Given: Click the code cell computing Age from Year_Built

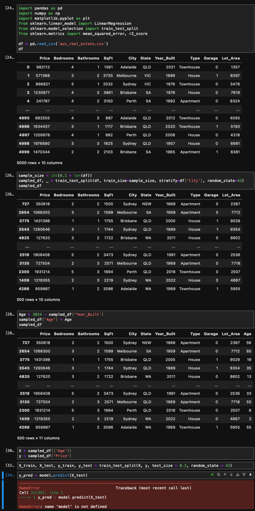Looking at the screenshot, I should 135,320.
